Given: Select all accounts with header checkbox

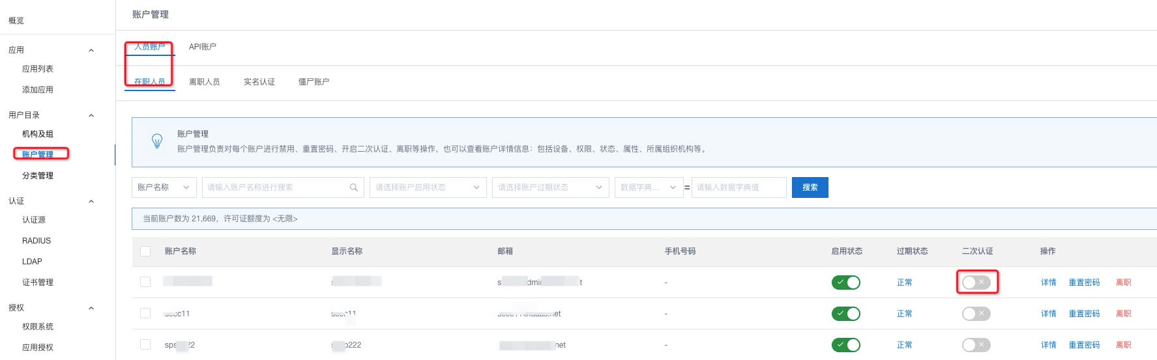Looking at the screenshot, I should point(145,251).
